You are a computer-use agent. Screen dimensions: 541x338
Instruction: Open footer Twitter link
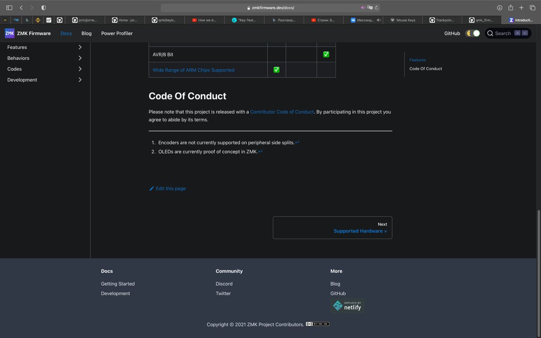(223, 293)
